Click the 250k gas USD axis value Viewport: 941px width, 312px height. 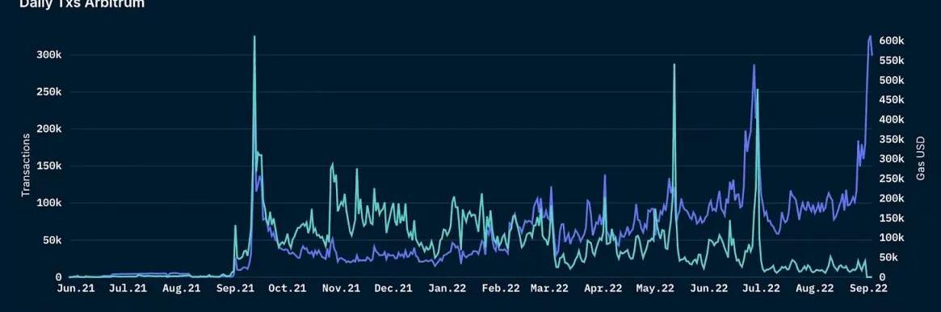click(893, 179)
